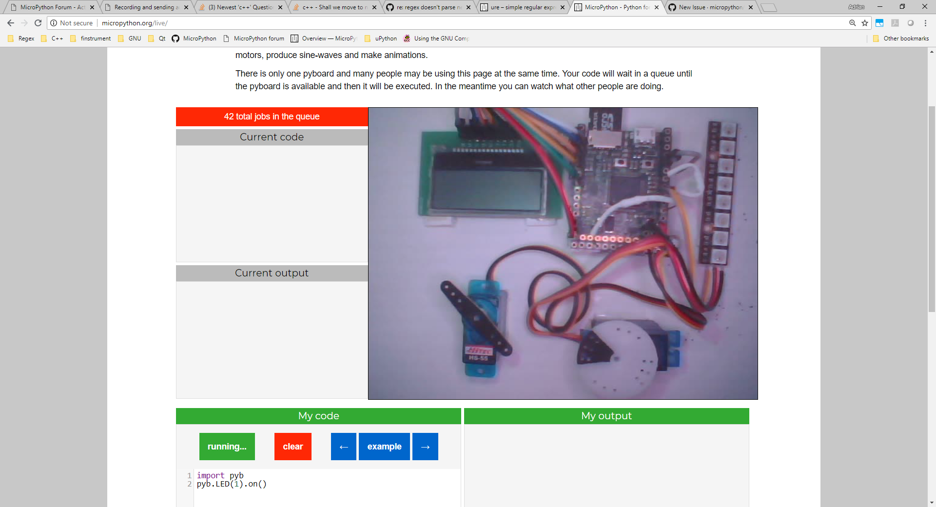Load the example code

tap(384, 446)
